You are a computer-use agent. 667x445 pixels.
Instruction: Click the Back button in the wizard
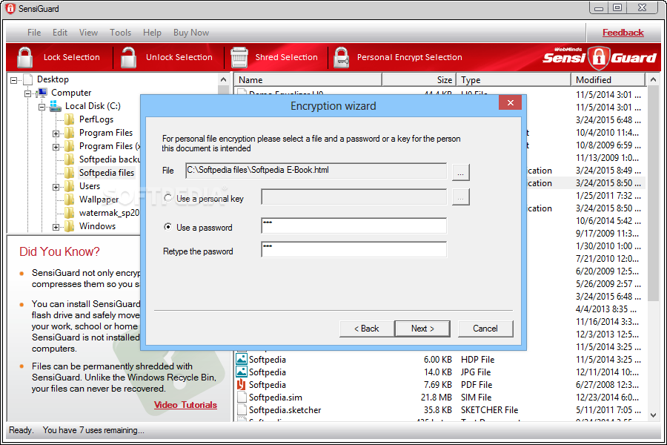tap(367, 329)
